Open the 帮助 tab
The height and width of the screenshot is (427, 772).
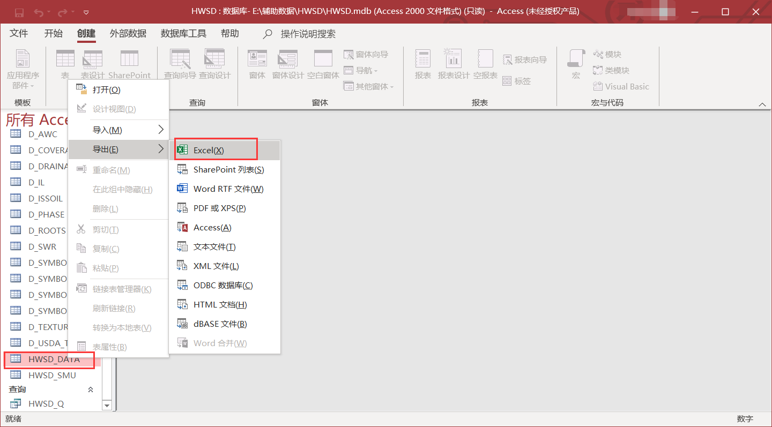point(230,33)
